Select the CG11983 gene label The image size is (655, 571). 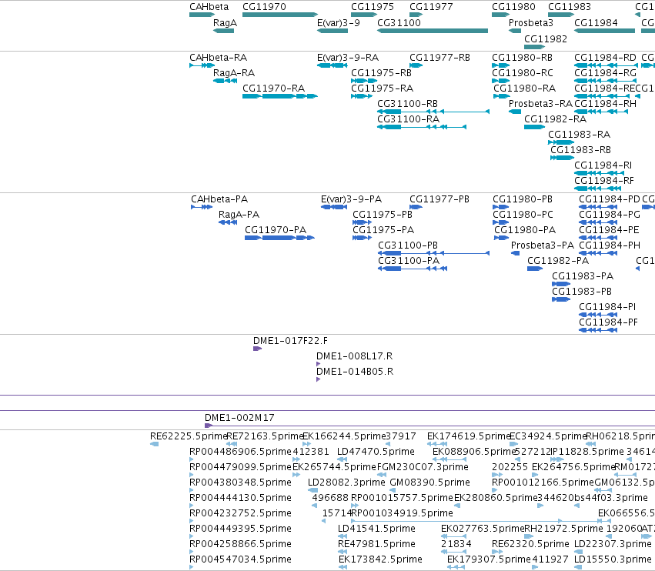coord(570,7)
